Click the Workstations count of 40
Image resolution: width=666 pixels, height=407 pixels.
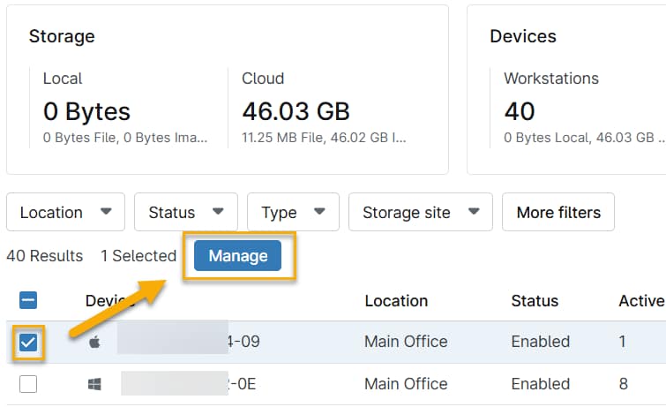pyautogui.click(x=520, y=112)
